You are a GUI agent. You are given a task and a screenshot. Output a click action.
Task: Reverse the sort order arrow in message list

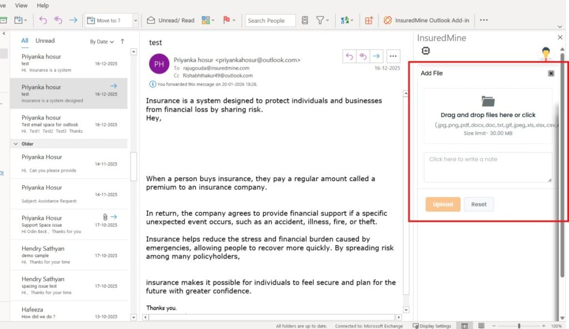[122, 41]
